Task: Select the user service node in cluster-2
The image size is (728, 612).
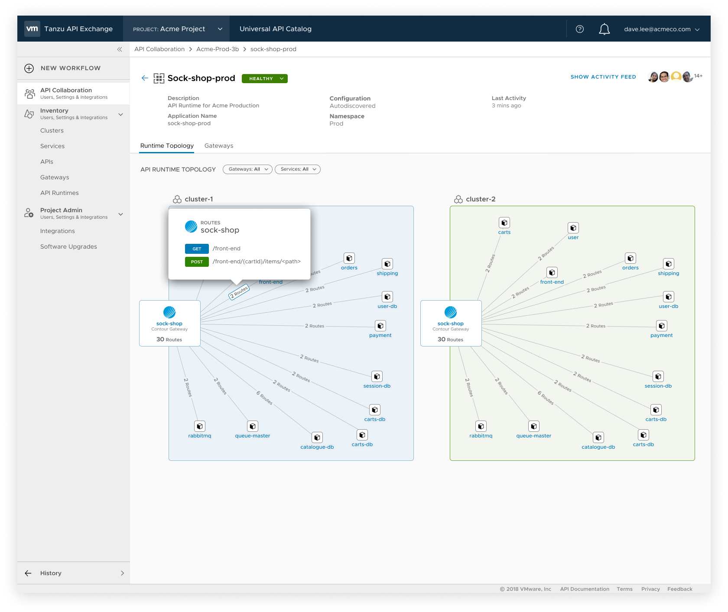Action: click(x=573, y=228)
